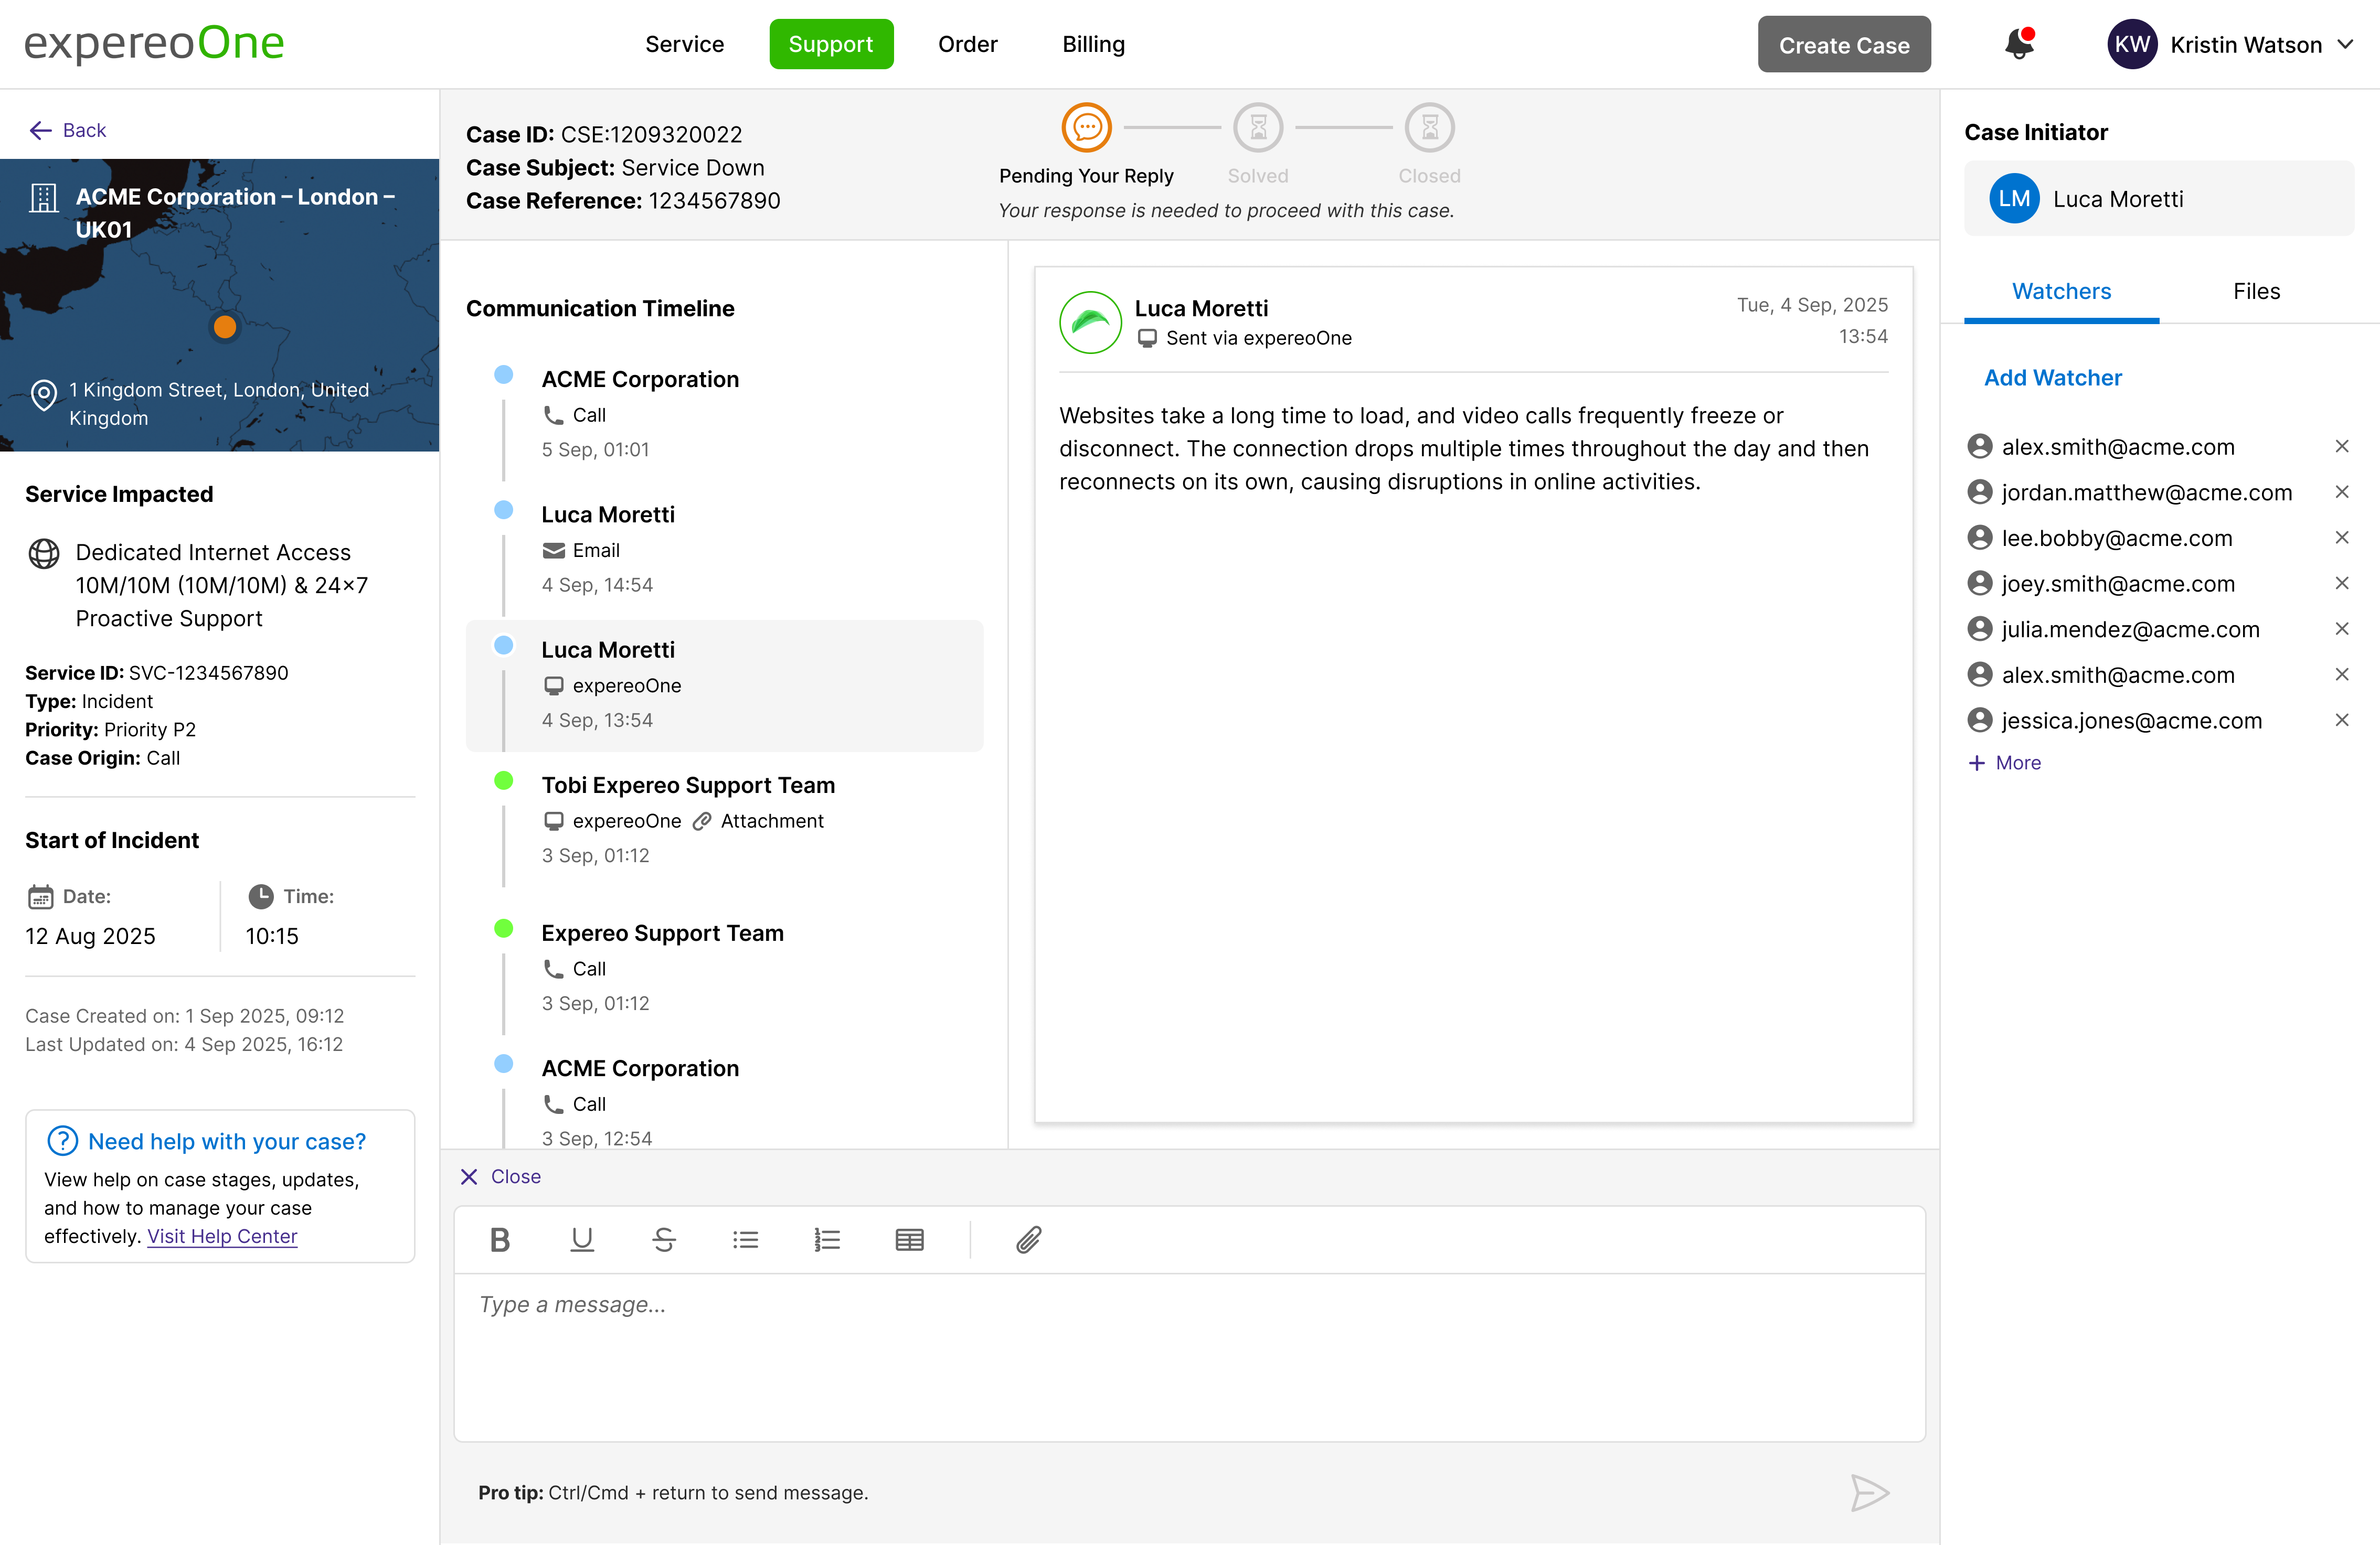The width and height of the screenshot is (2380, 1545).
Task: Insert a table in message
Action: point(909,1240)
